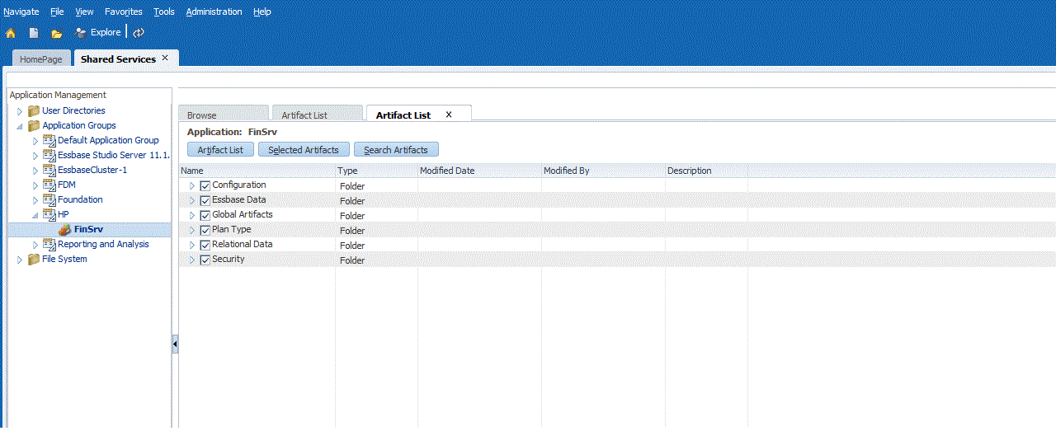Click the EssbaseCluster-1 group icon

[x=49, y=171]
